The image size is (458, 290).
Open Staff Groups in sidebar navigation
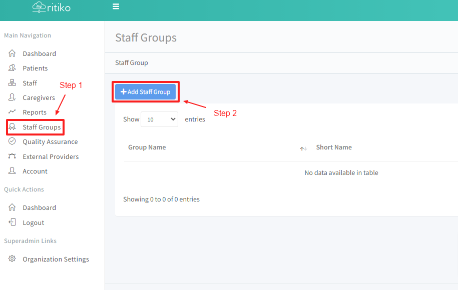(42, 127)
